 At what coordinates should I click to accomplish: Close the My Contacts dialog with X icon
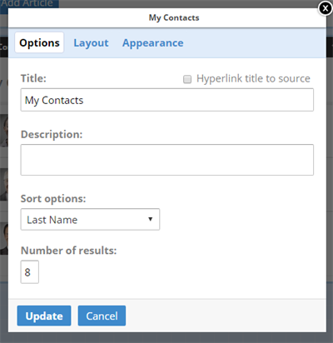(326, 8)
